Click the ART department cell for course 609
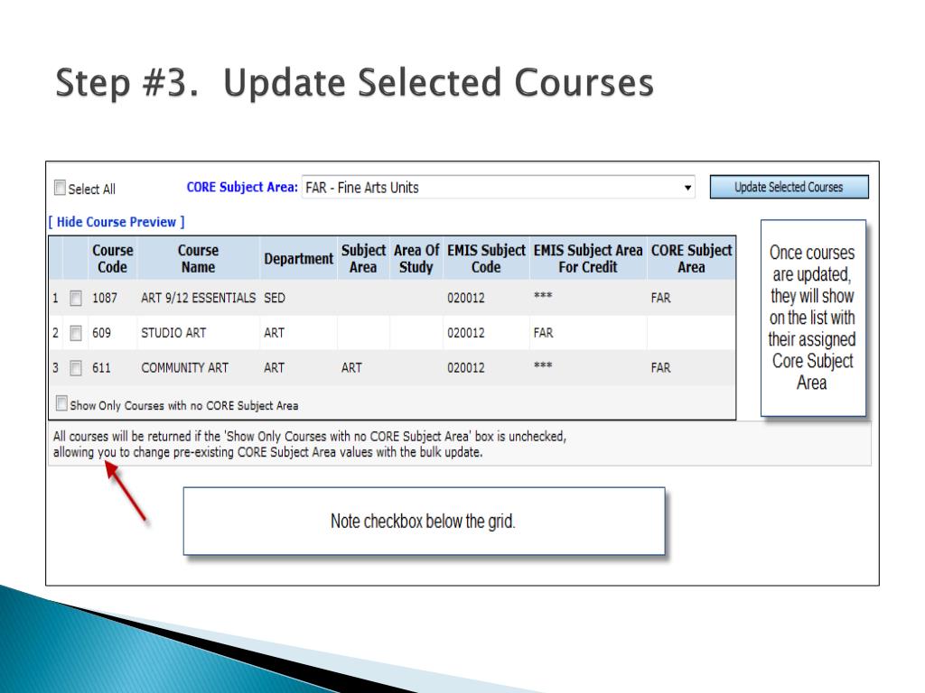925x693 pixels. pyautogui.click(x=275, y=333)
